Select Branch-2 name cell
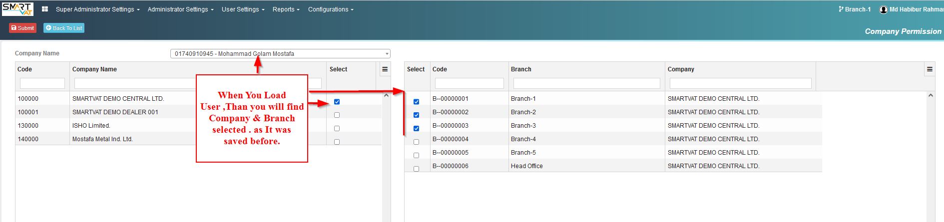 tap(523, 112)
